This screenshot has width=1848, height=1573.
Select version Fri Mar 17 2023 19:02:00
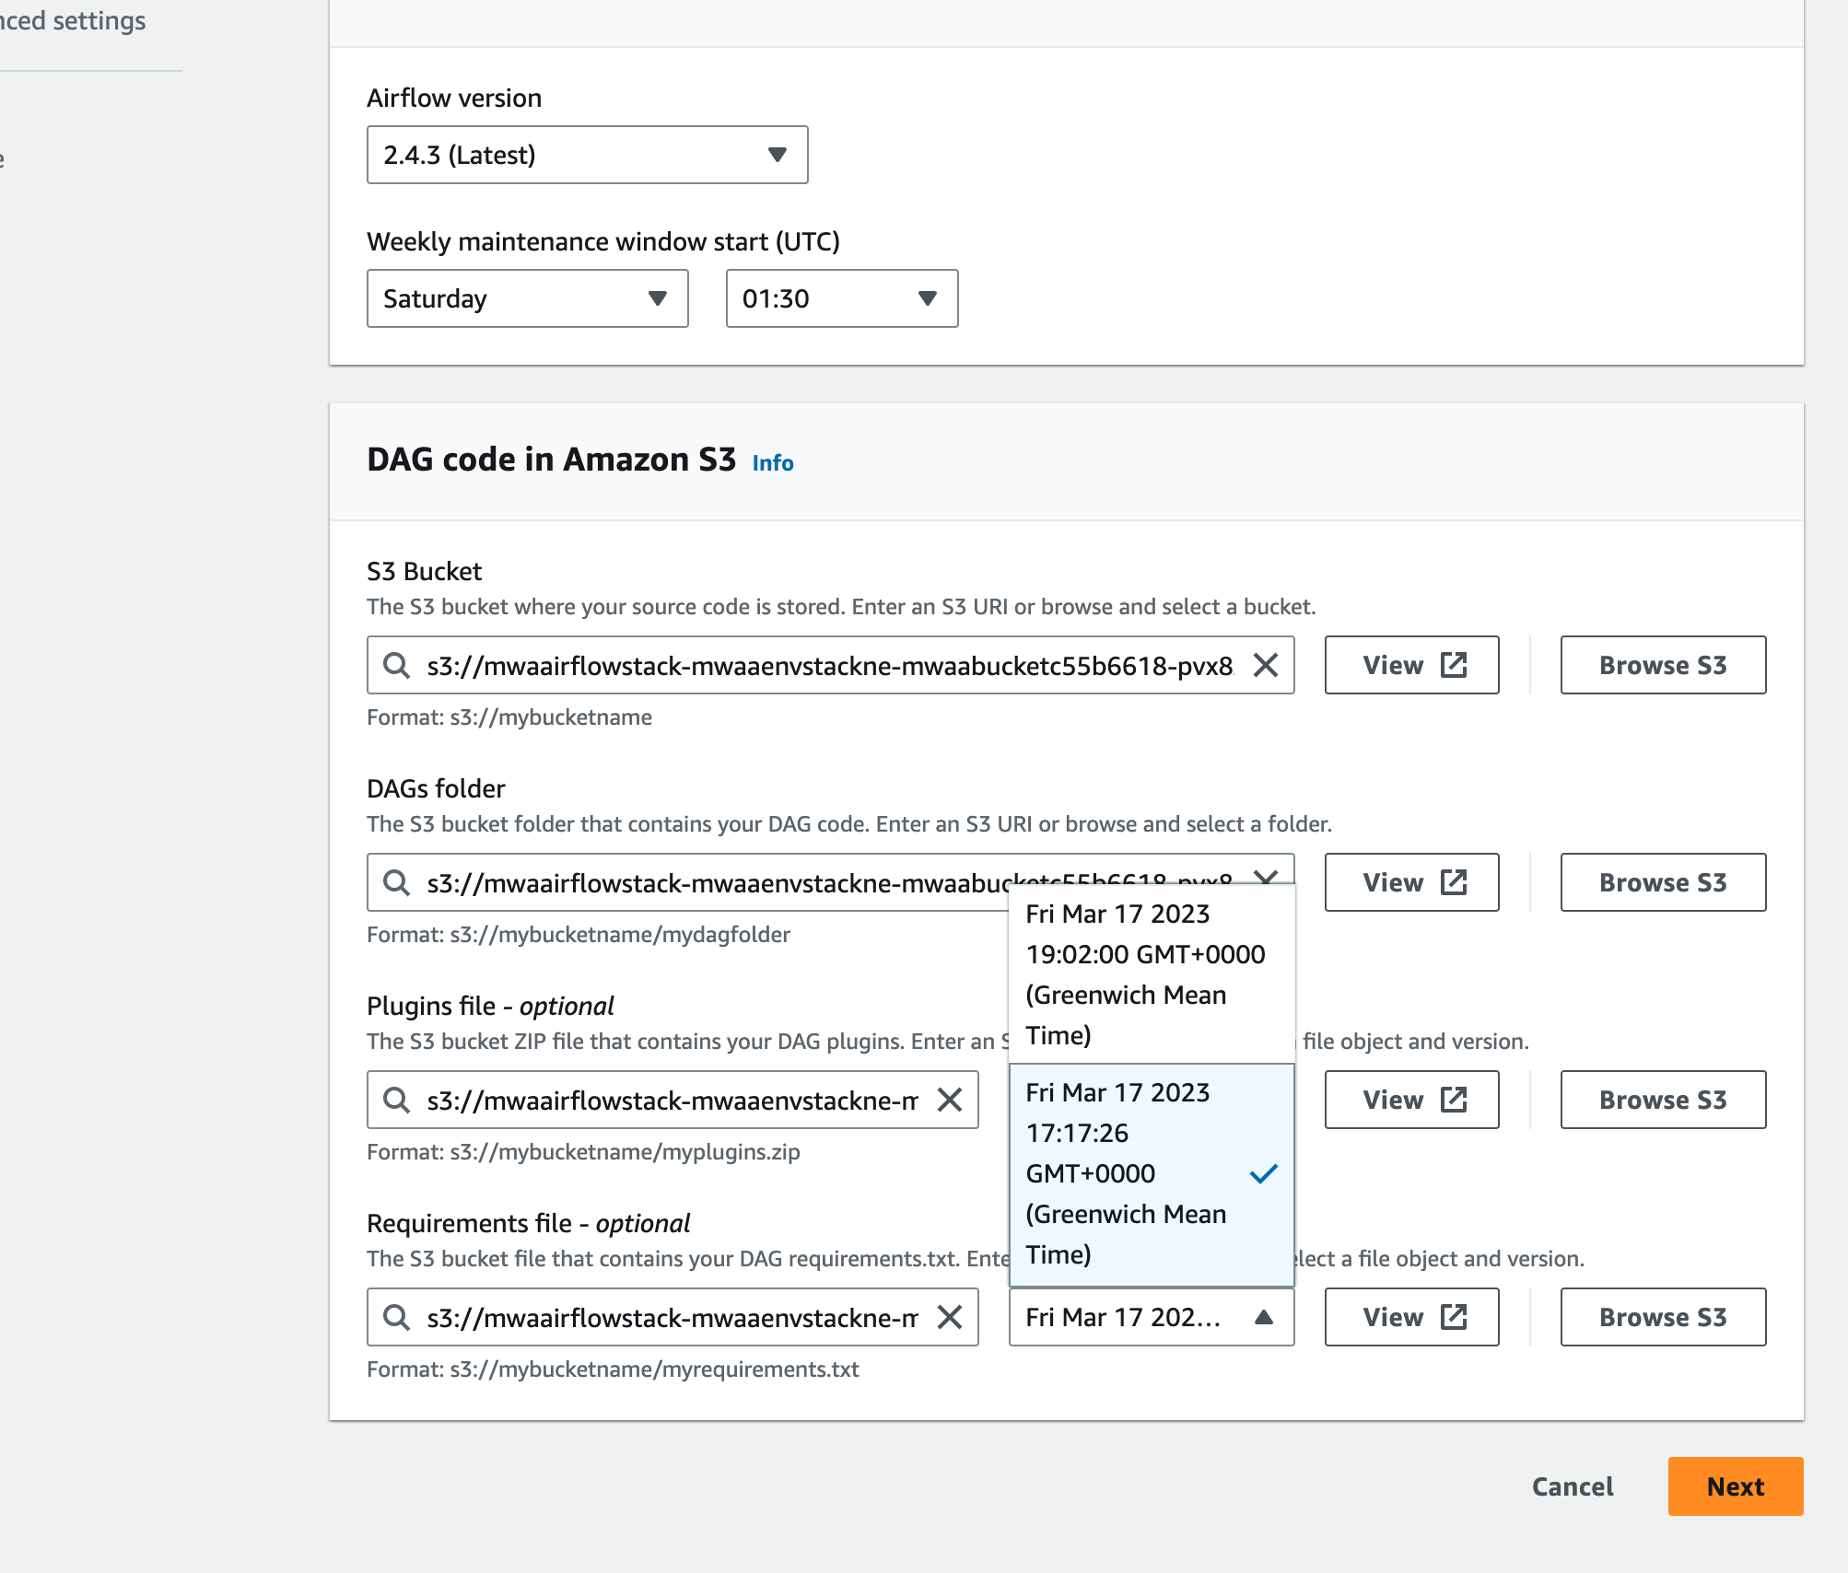click(1152, 974)
